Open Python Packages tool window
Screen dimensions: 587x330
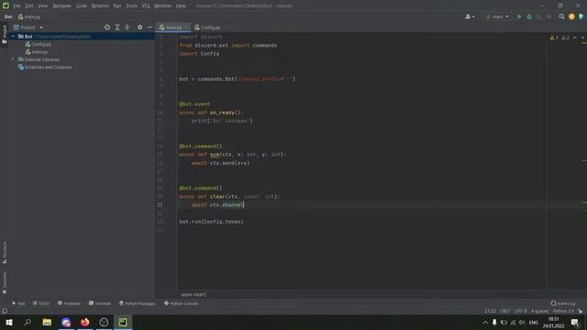(137, 303)
